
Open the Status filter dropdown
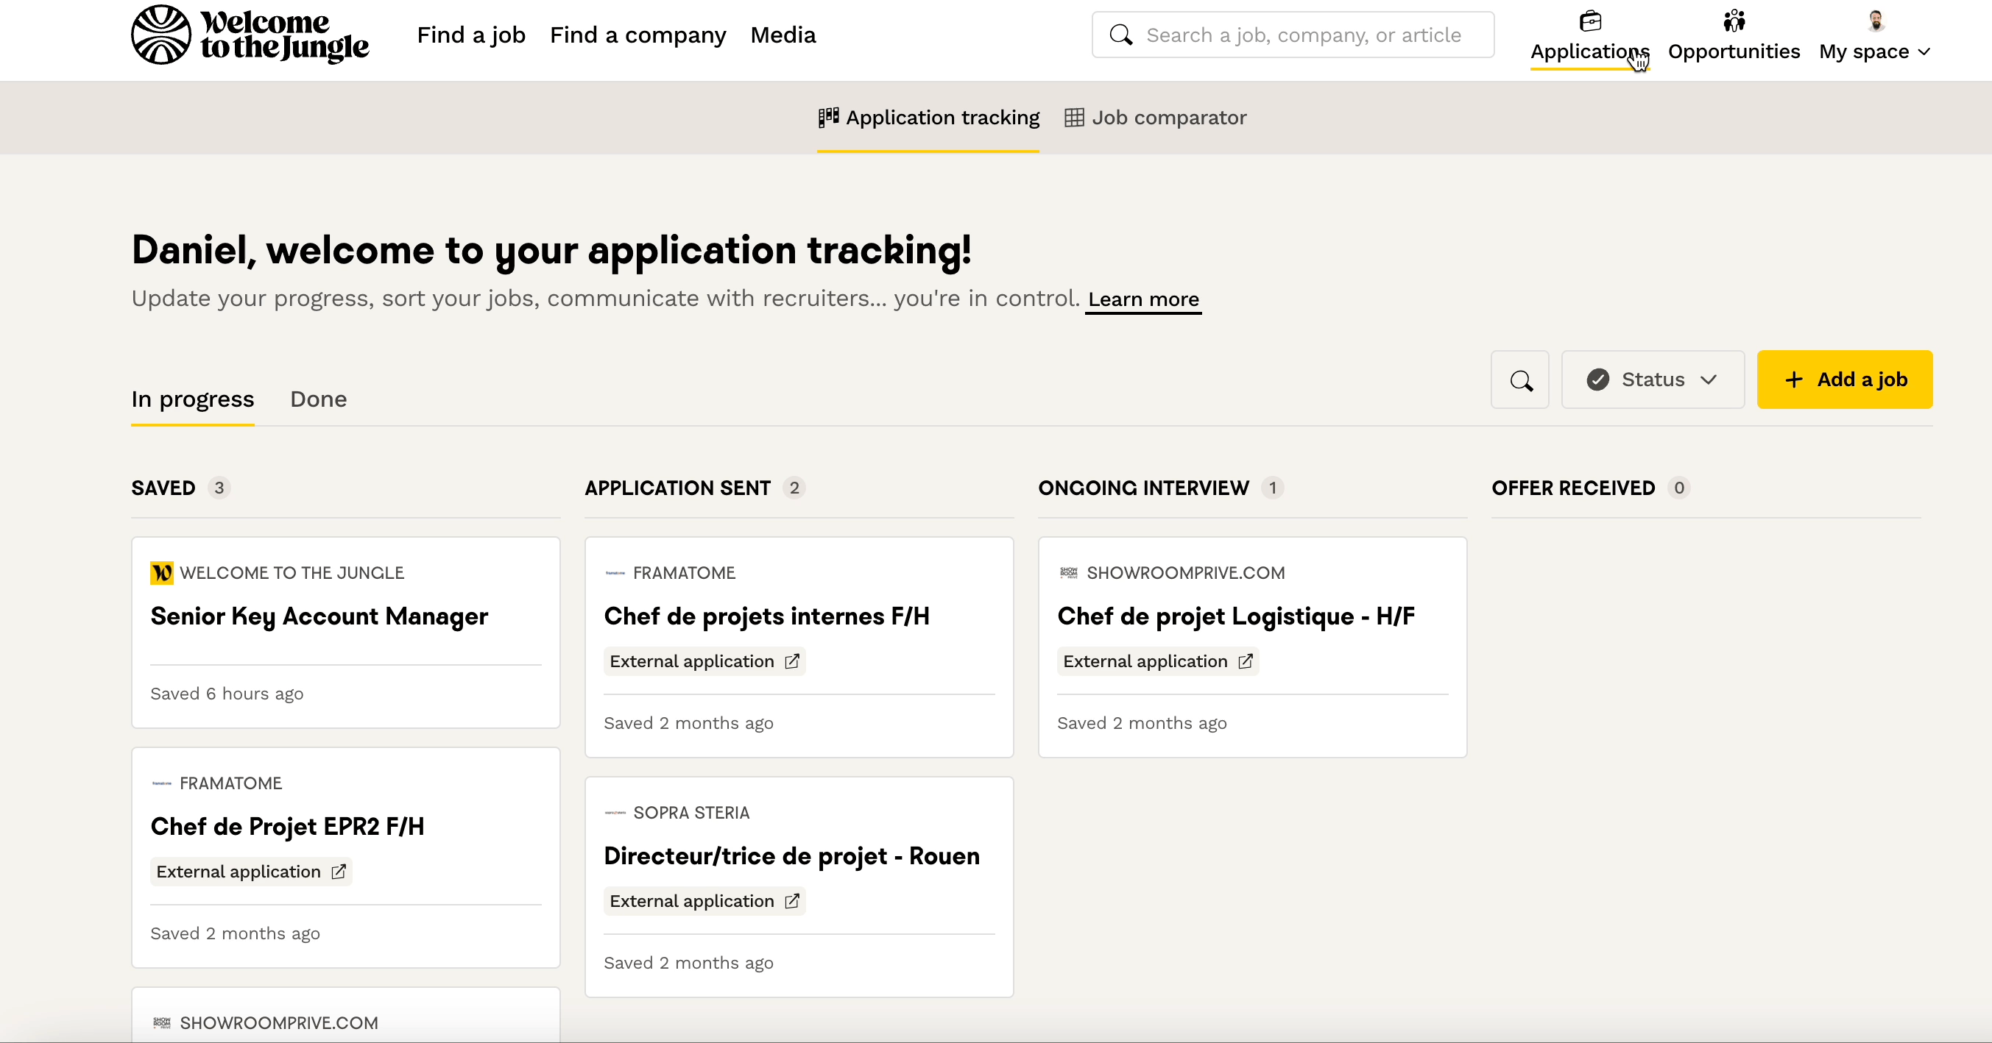coord(1653,380)
